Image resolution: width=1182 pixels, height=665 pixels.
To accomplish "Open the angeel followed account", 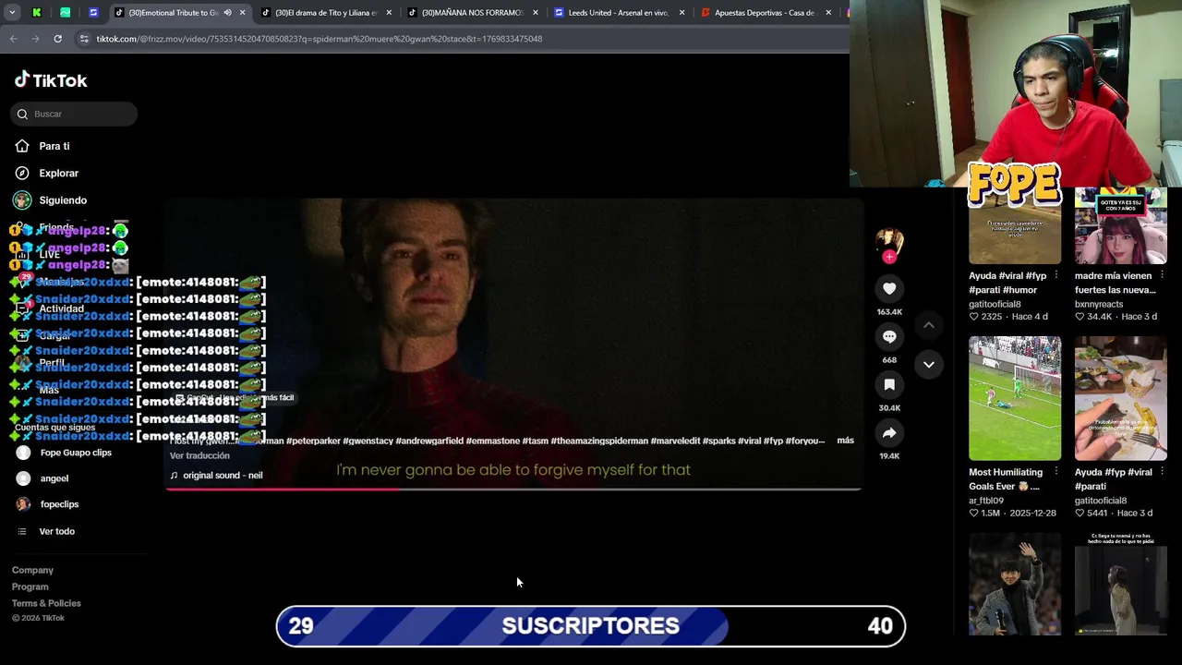I will (54, 478).
